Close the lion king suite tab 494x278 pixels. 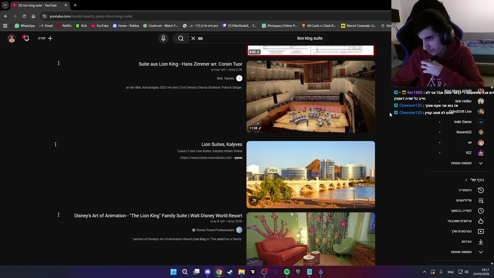[66, 5]
